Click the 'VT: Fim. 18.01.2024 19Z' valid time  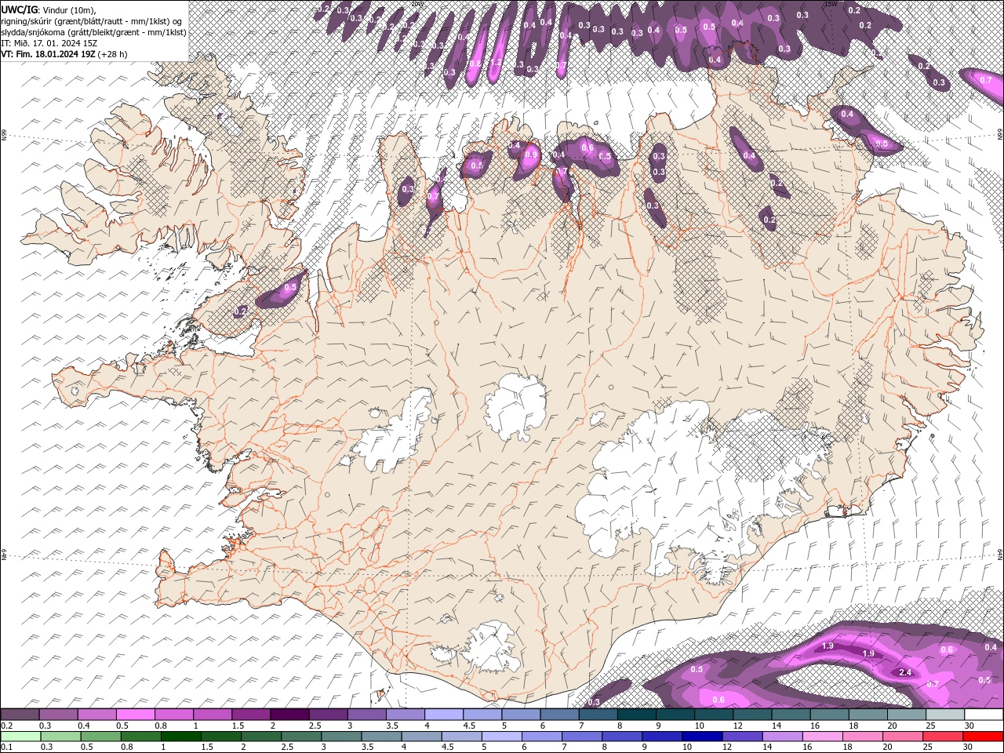pyautogui.click(x=49, y=54)
